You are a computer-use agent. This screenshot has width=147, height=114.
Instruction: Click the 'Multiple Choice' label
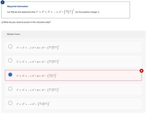click(14, 34)
